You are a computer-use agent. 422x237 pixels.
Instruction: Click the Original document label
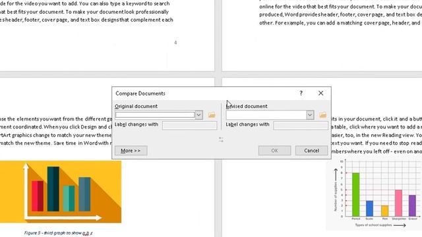pyautogui.click(x=136, y=106)
